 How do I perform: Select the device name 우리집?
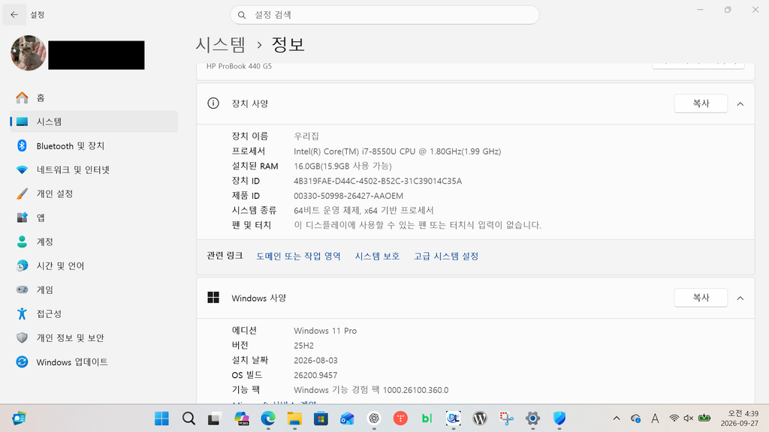pos(306,136)
